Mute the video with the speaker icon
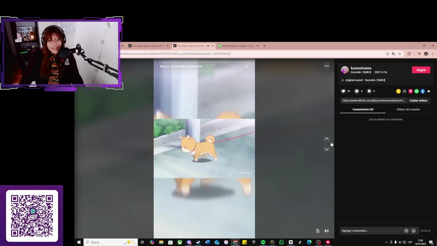 click(x=326, y=231)
